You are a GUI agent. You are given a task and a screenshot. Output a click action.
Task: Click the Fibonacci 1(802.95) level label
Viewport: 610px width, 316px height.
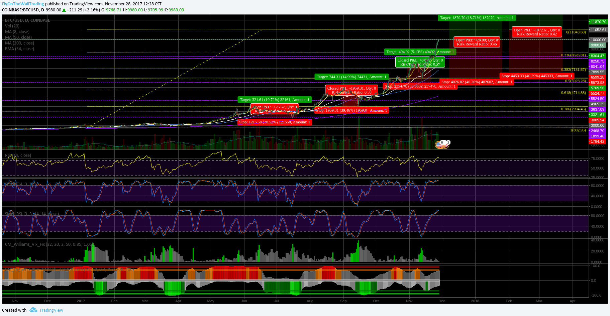pos(578,130)
